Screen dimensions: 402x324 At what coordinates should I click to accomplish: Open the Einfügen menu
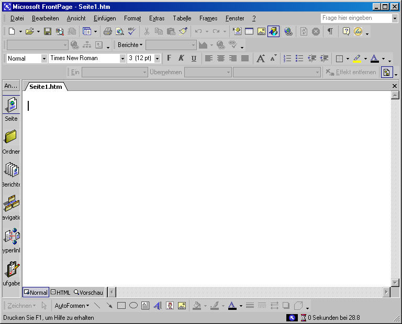pos(105,18)
